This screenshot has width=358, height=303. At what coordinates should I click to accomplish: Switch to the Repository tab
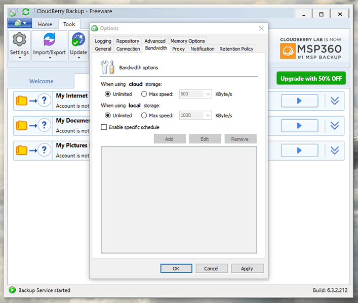pyautogui.click(x=128, y=41)
